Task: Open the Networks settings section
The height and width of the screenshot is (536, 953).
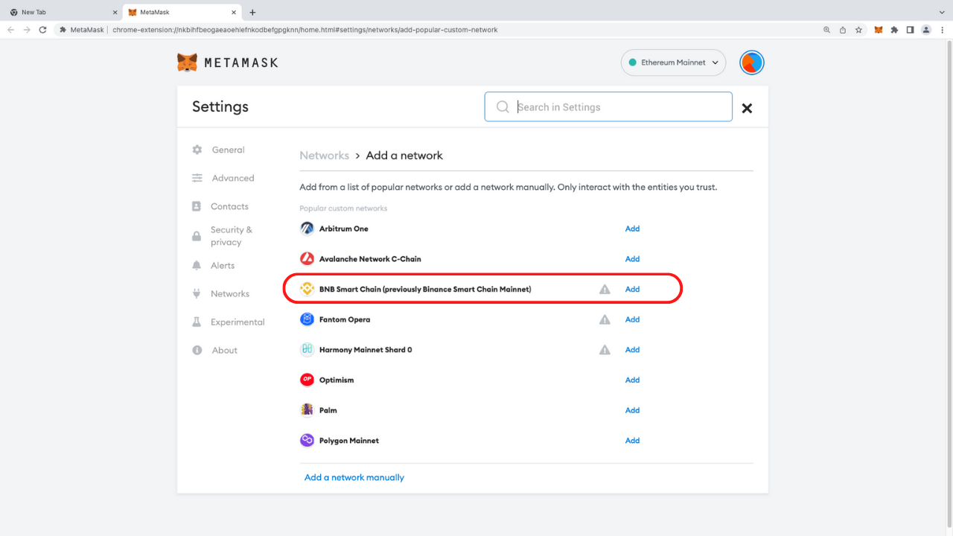Action: click(230, 293)
